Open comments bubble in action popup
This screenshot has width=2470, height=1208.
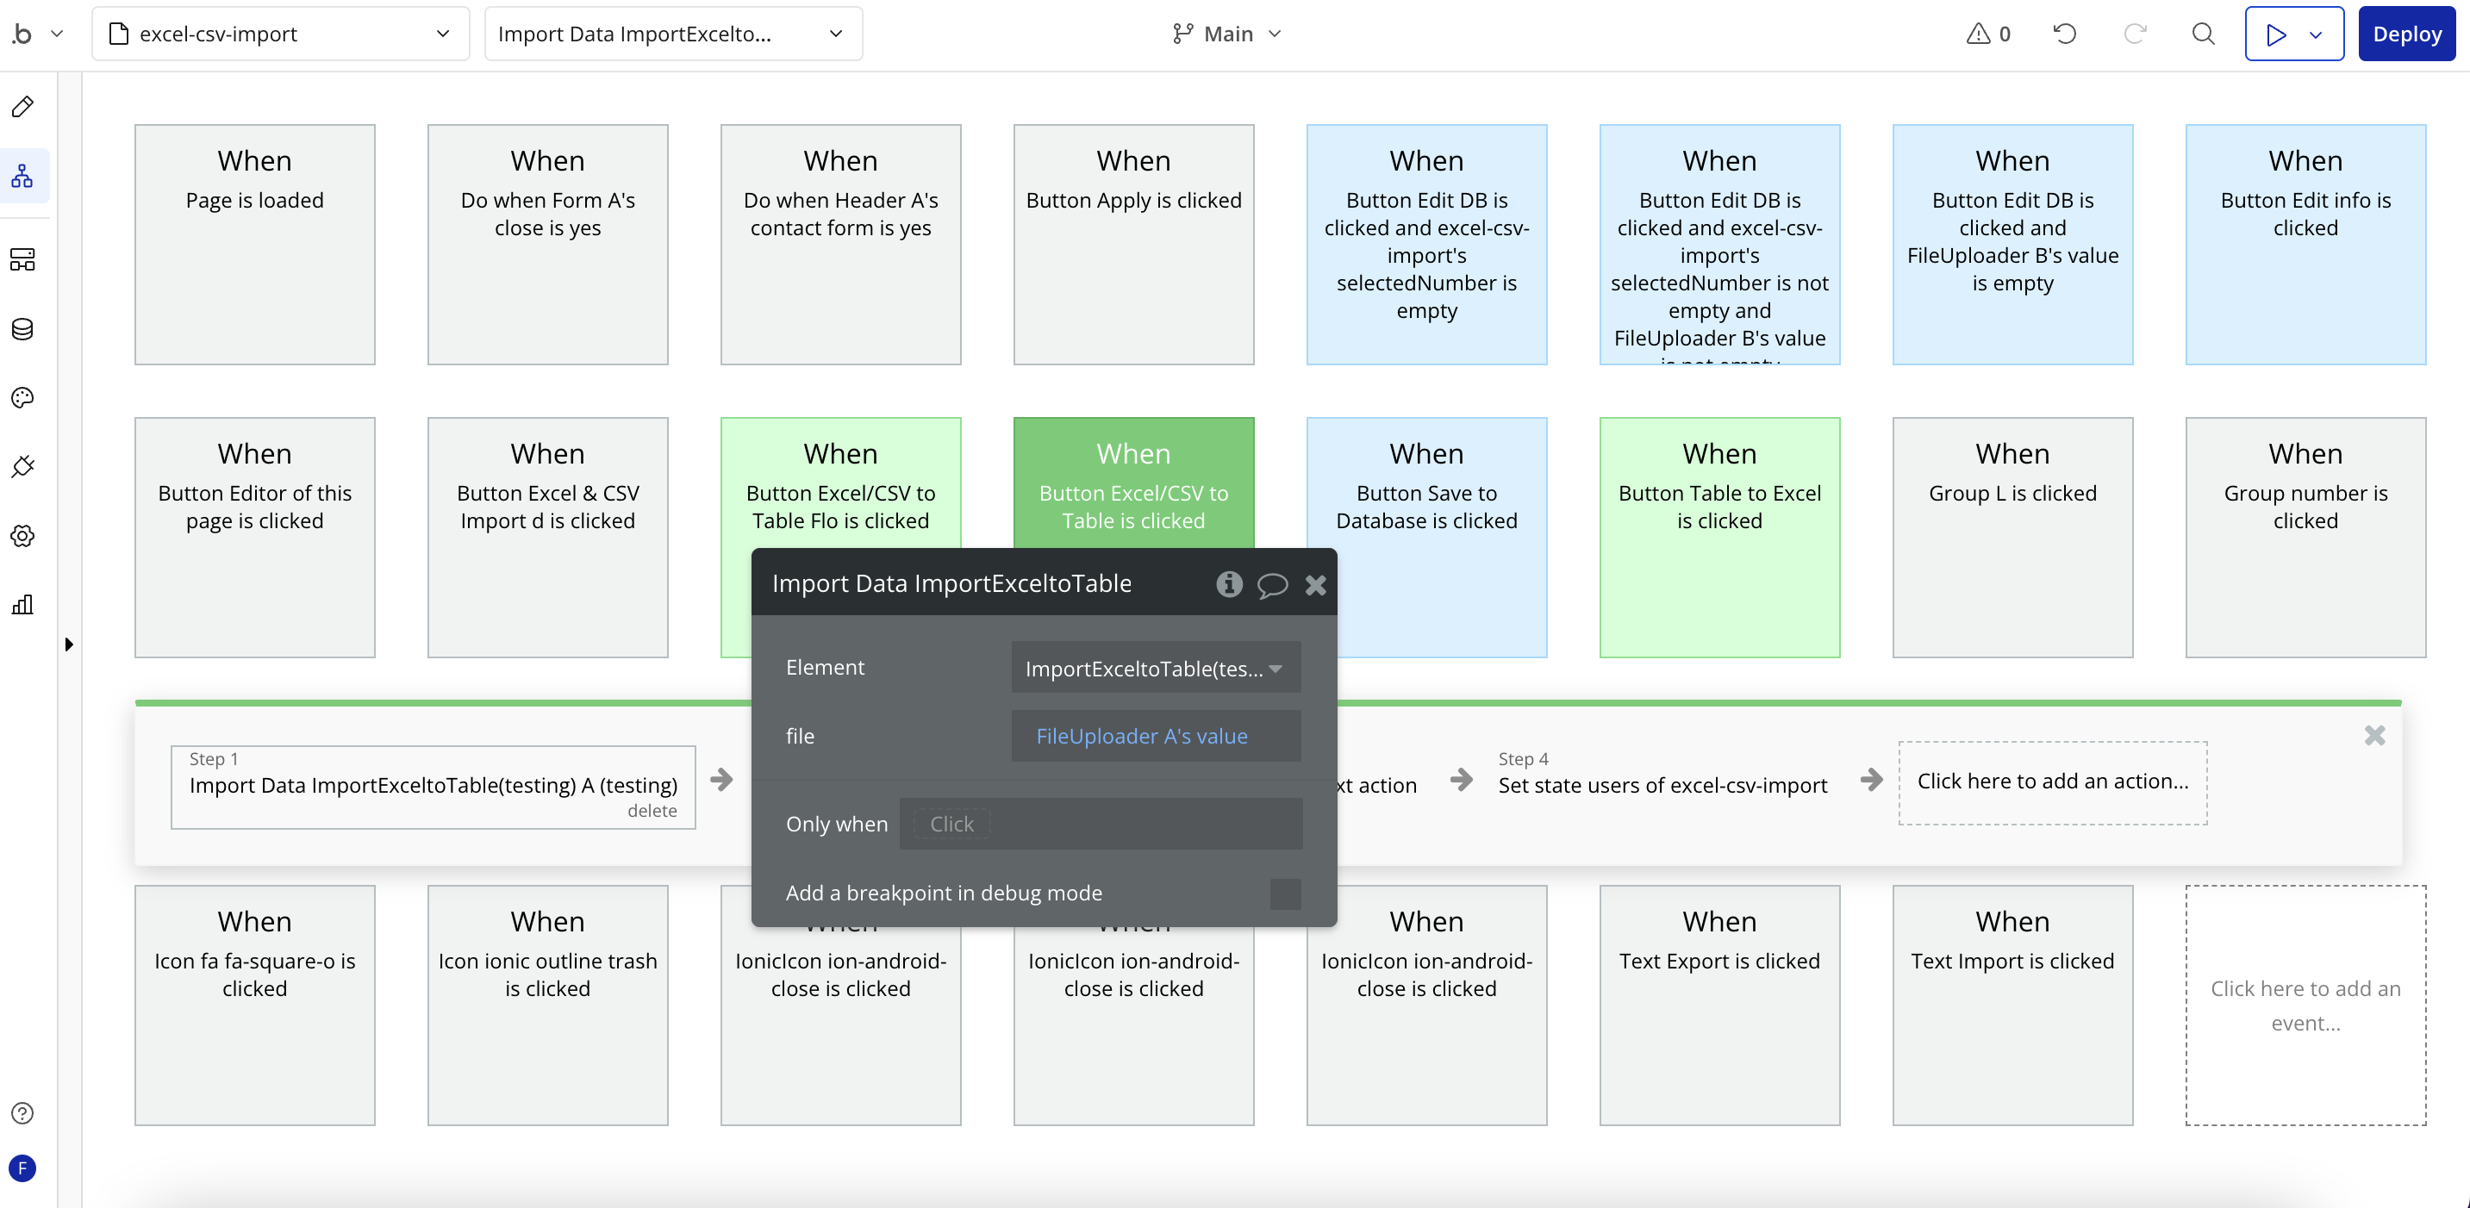pos(1272,585)
